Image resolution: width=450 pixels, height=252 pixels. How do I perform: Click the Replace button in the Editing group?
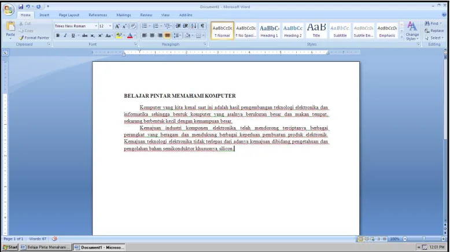click(434, 31)
